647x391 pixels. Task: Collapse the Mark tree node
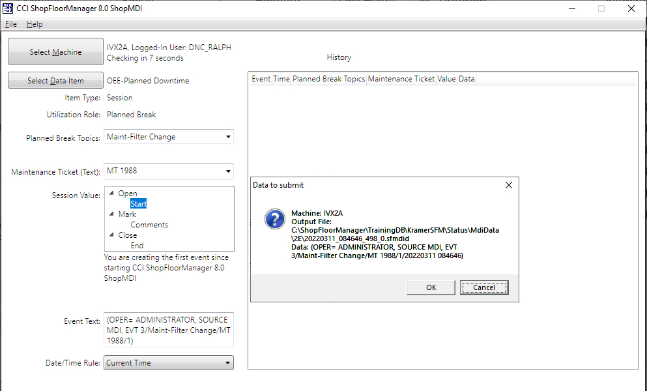(111, 214)
